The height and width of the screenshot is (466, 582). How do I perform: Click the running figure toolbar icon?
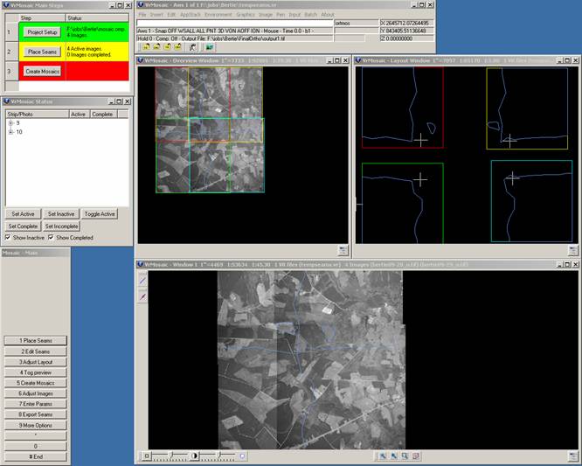click(192, 47)
